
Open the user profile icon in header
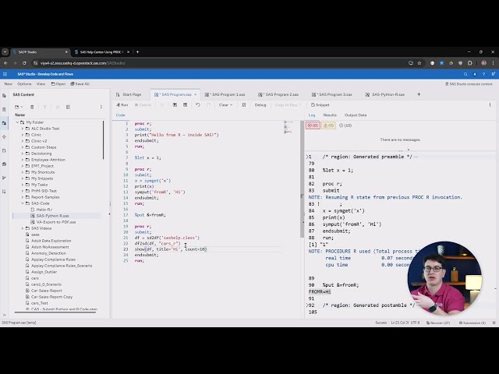[x=493, y=74]
